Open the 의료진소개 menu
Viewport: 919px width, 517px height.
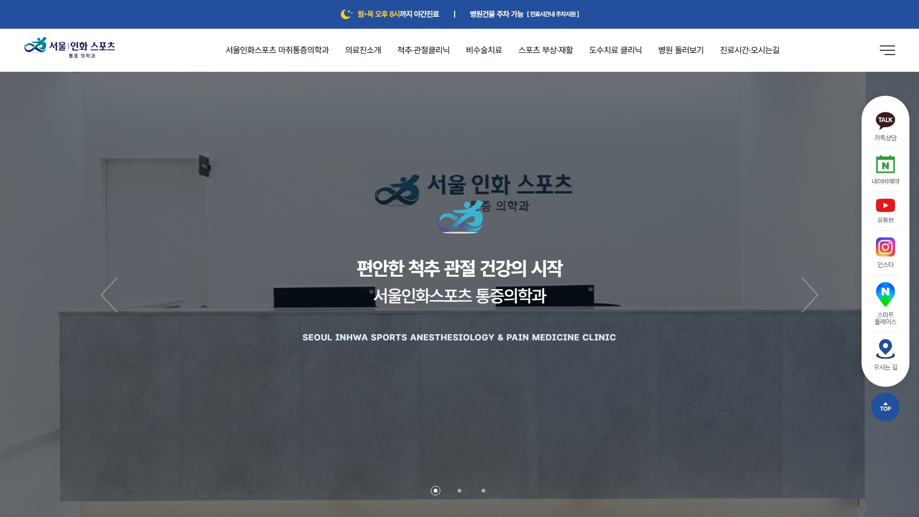[363, 50]
